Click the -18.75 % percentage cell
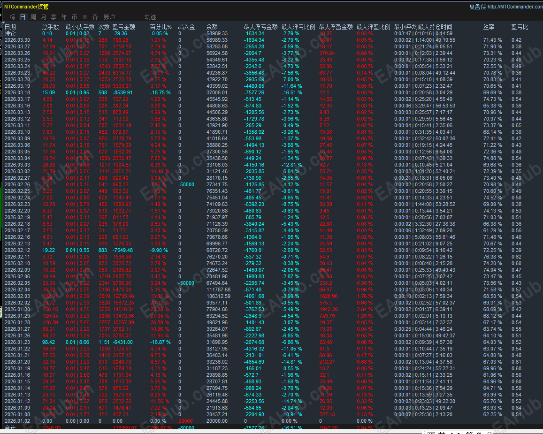 pyautogui.click(x=161, y=93)
